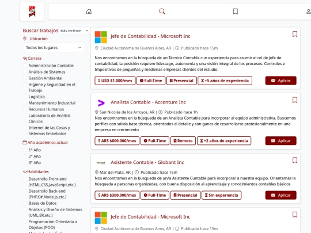Check Mantenimiento Industrial career filter
Screen dimensions: 311x233
[x=25, y=103]
